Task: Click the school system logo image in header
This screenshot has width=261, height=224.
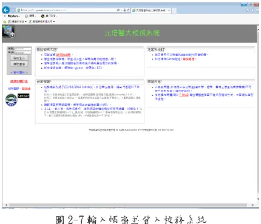Action: [x=8, y=32]
